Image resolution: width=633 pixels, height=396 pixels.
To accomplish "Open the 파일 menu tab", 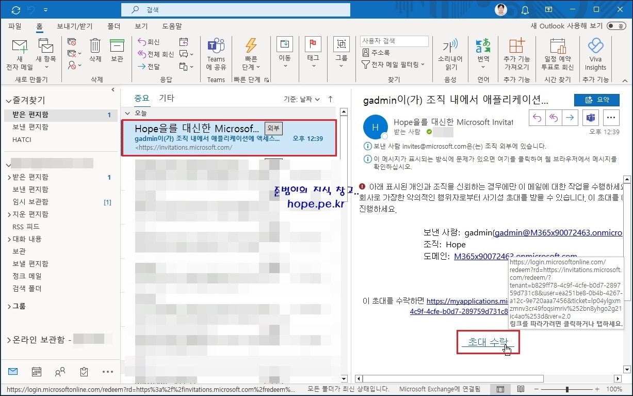I will (15, 26).
